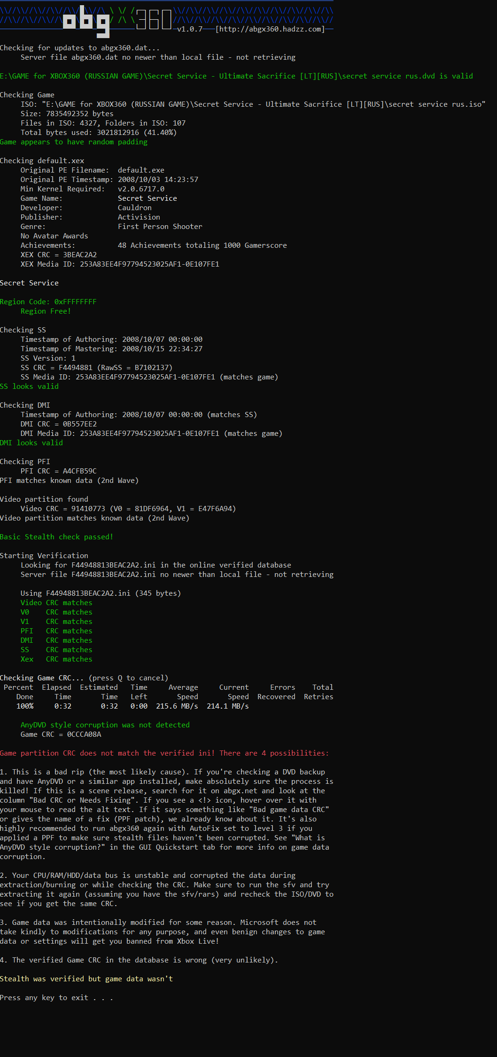Click the 'DMI CRC matches' line
This screenshot has height=1057, width=497.
click(x=56, y=640)
